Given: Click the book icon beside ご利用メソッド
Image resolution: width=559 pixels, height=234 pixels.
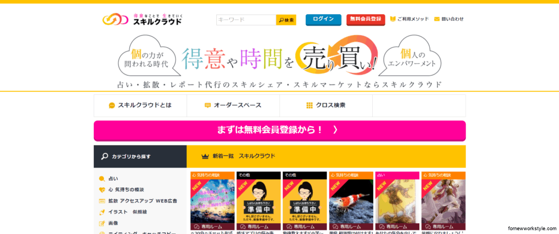Looking at the screenshot, I should point(393,19).
